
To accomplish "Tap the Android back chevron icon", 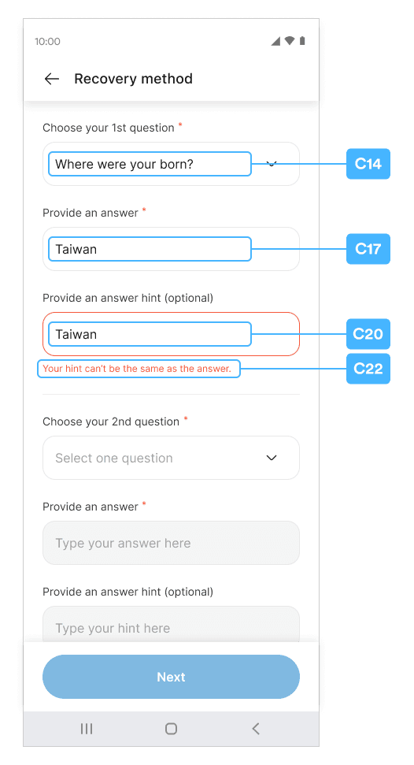I will [256, 729].
